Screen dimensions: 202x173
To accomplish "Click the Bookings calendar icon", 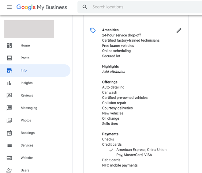I will pyautogui.click(x=9, y=133).
